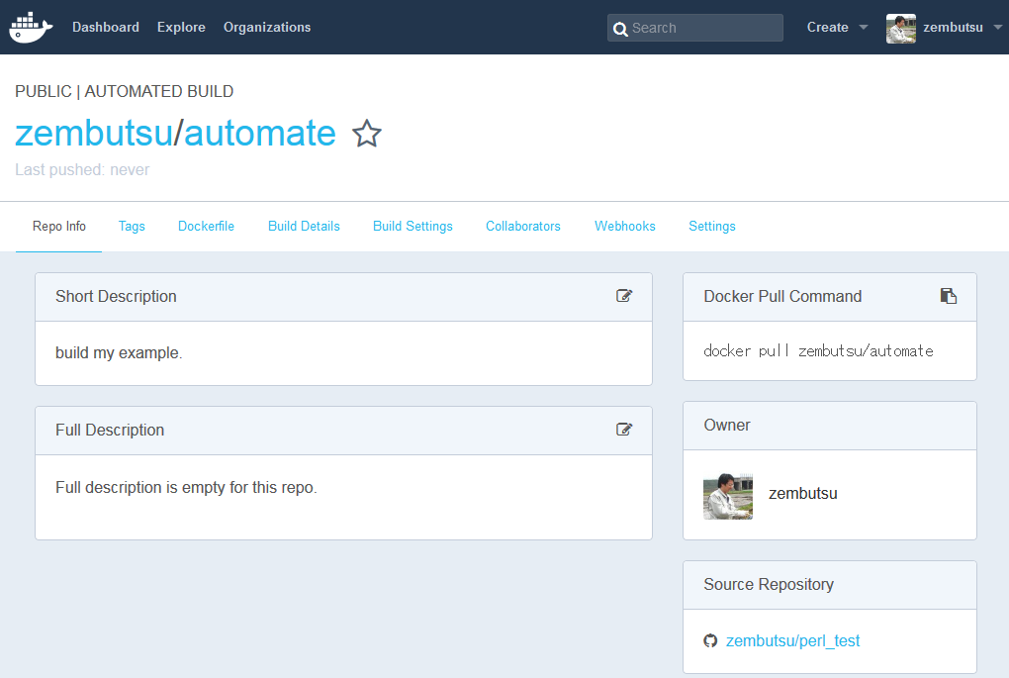
Task: Click the owner zembutsu avatar picture
Action: (x=728, y=497)
